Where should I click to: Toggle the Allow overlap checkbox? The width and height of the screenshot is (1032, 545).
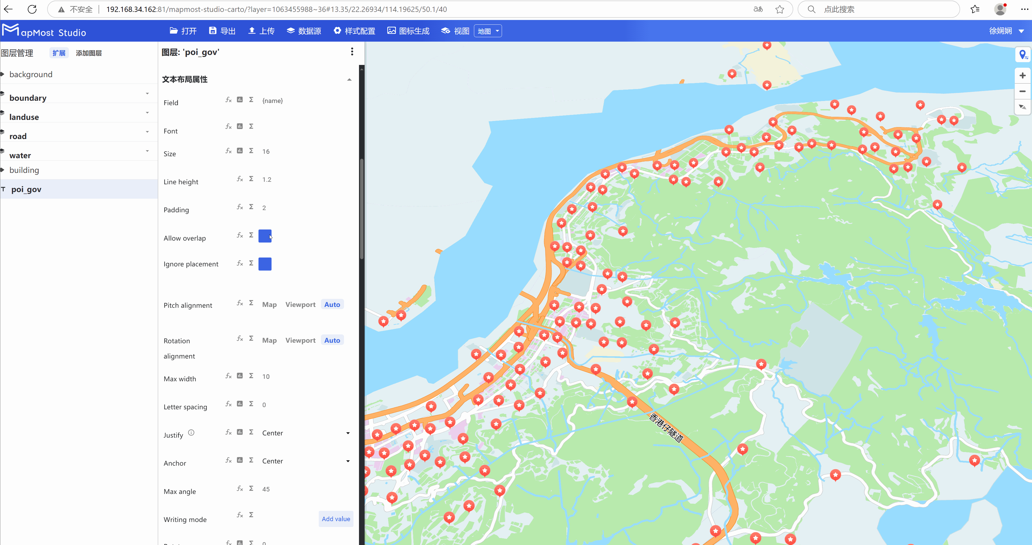click(265, 236)
